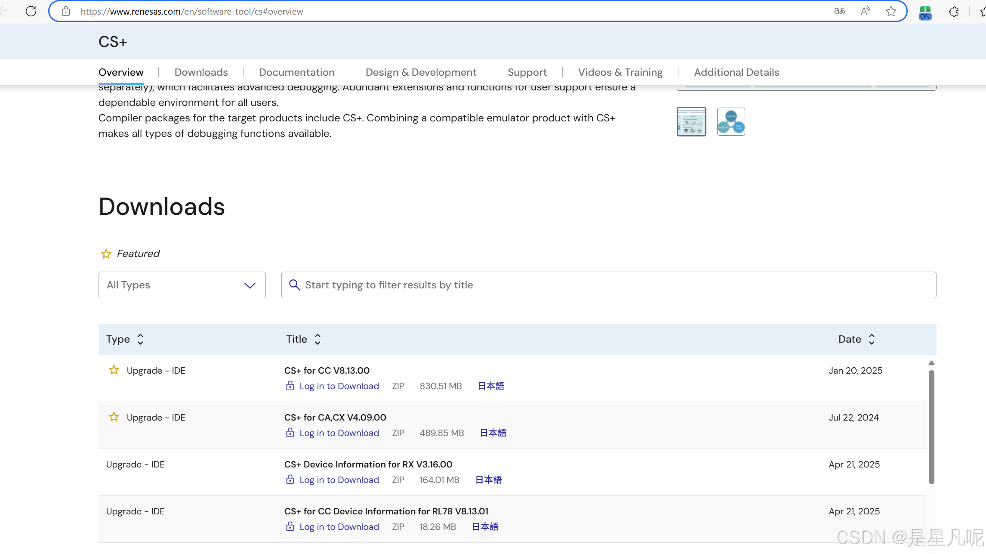This screenshot has height=554, width=986.
Task: Click Log in to Download for RX V3.16.00
Action: (339, 480)
